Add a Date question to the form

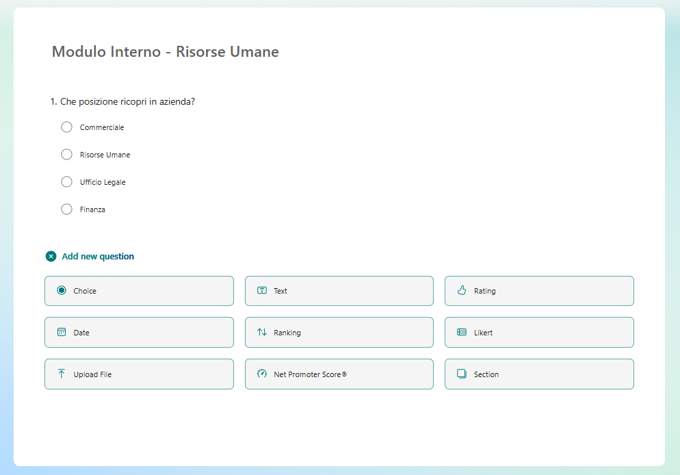point(139,332)
